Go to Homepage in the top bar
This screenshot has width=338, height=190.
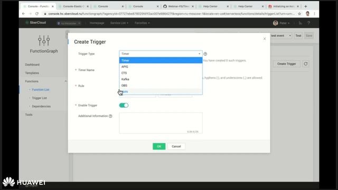[97, 23]
